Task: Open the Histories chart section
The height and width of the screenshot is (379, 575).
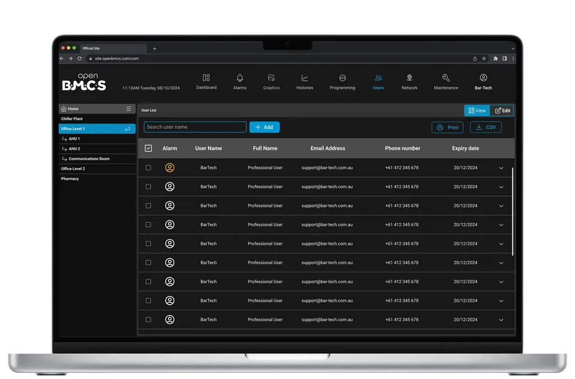Action: pyautogui.click(x=304, y=82)
